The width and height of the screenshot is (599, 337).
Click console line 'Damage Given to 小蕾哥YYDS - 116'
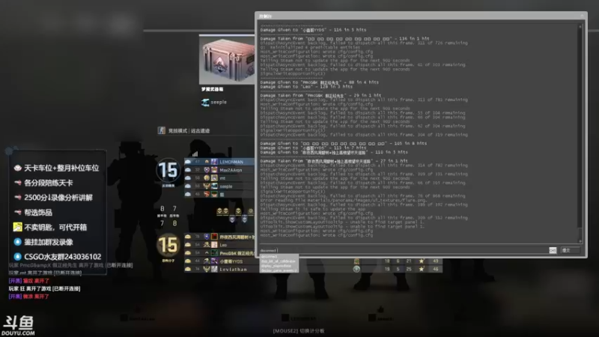point(313,30)
